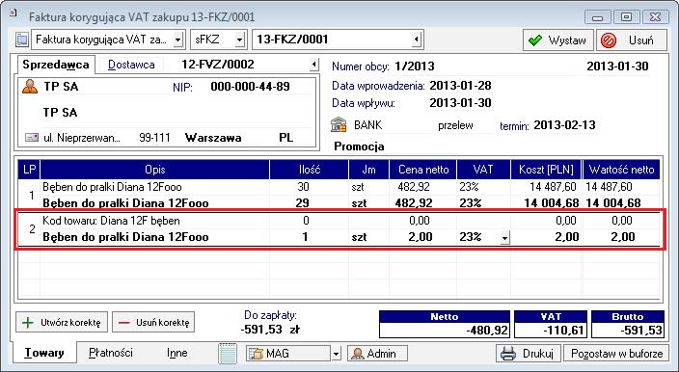Image resolution: width=679 pixels, height=372 pixels.
Task: Click the arrow next to 12-FVZ/0002
Action: click(314, 65)
